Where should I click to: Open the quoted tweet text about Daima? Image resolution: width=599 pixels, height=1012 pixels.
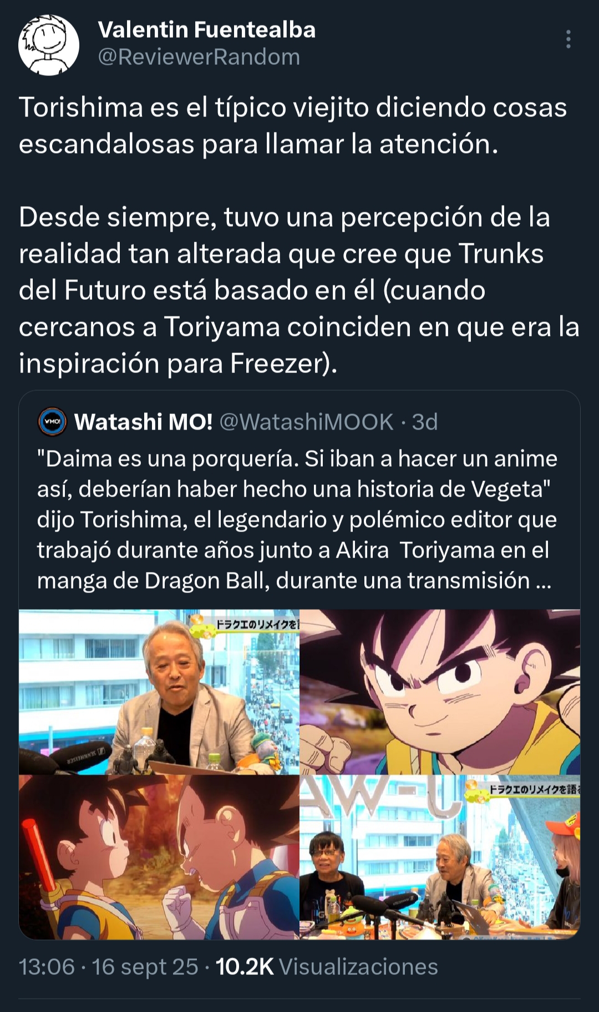(297, 519)
